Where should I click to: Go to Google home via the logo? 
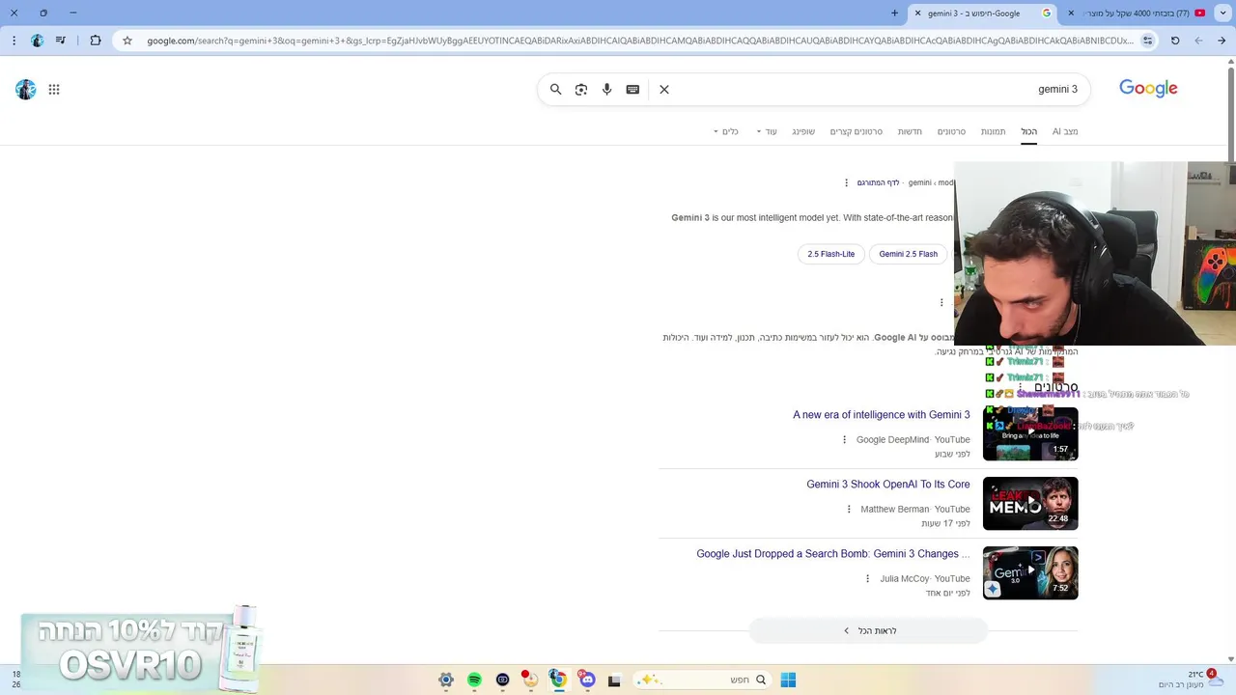[1148, 89]
